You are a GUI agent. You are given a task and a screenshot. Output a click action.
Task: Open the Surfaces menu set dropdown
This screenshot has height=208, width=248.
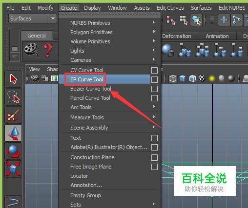[33, 19]
